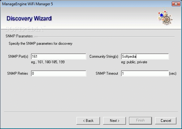
Task: Focus the SNMP Port(s) field
Action: pyautogui.click(x=58, y=56)
